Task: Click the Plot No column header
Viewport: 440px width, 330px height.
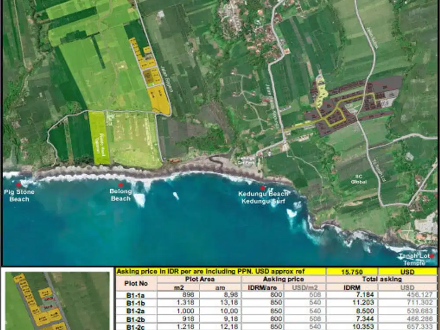Action: pos(136,283)
